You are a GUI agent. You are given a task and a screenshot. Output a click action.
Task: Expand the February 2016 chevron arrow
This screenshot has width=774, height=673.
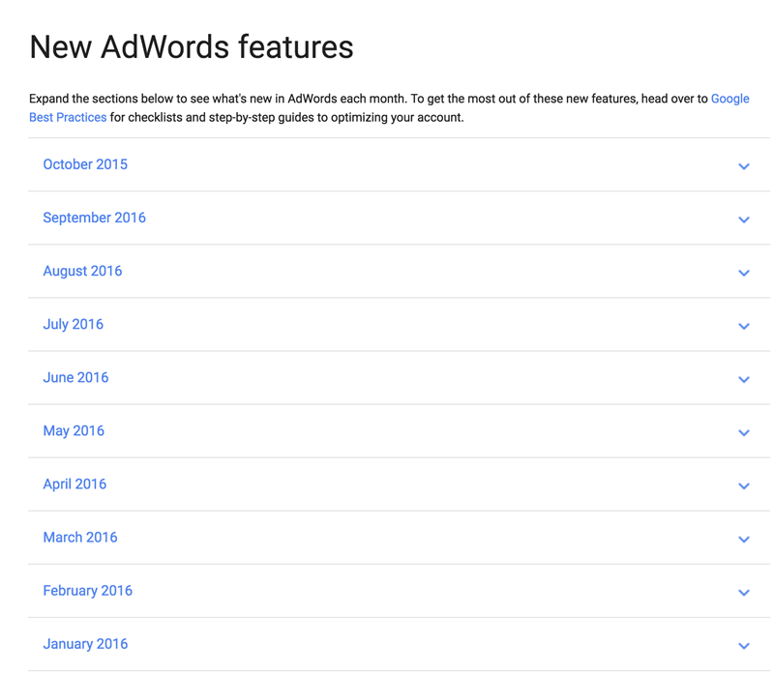pos(743,593)
